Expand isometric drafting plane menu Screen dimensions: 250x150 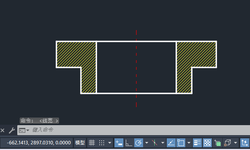pos(163,143)
